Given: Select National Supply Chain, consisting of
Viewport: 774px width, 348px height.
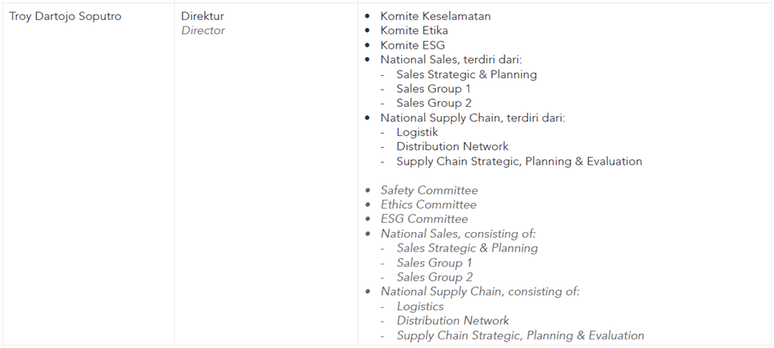Looking at the screenshot, I should pos(480,292).
